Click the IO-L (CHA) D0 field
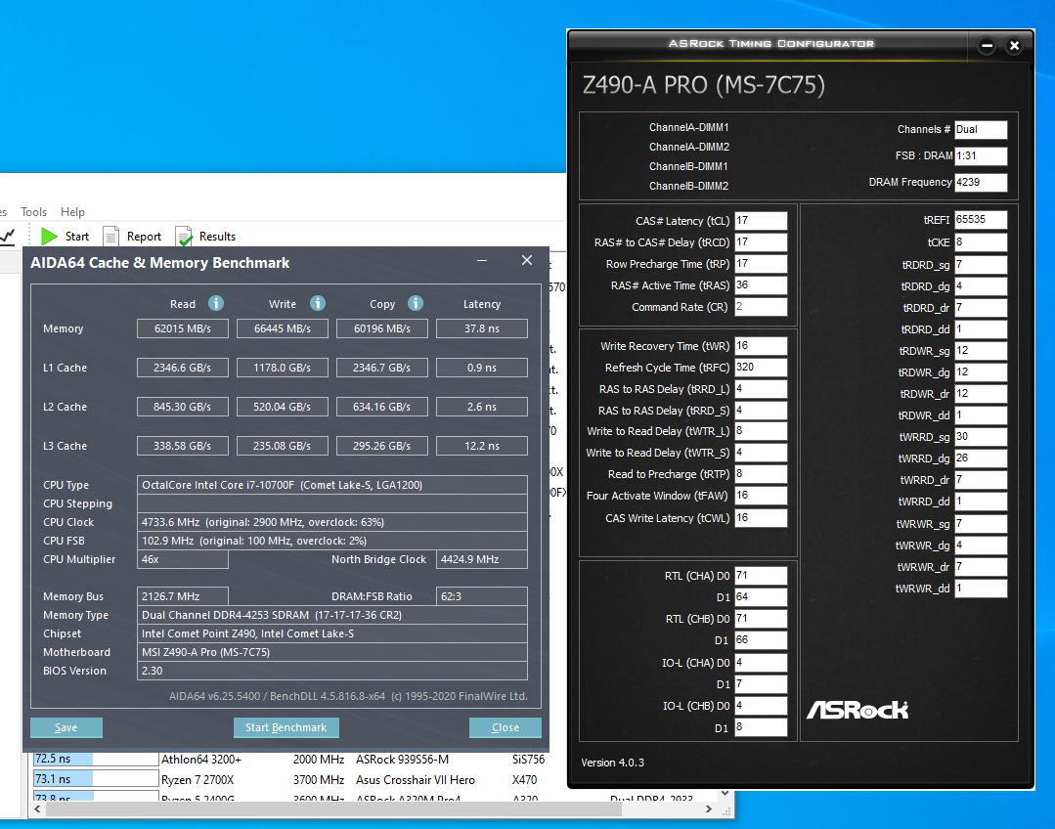This screenshot has height=829, width=1055. tap(761, 663)
